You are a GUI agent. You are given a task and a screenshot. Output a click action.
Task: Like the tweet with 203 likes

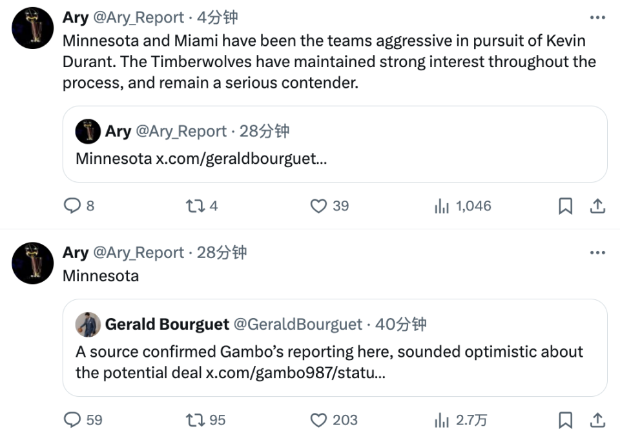[x=318, y=420]
